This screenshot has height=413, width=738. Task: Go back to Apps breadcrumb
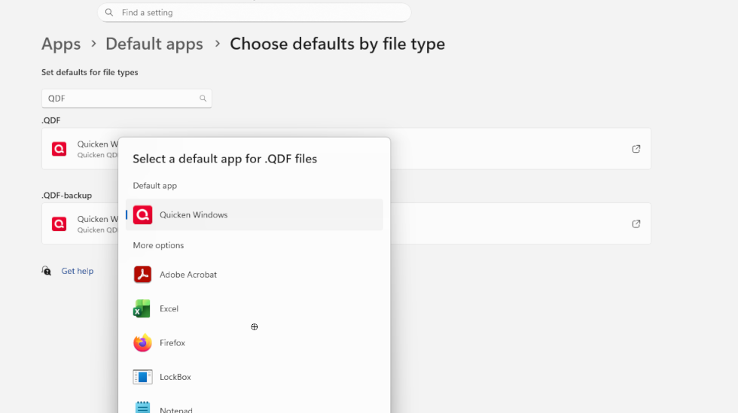(x=61, y=44)
